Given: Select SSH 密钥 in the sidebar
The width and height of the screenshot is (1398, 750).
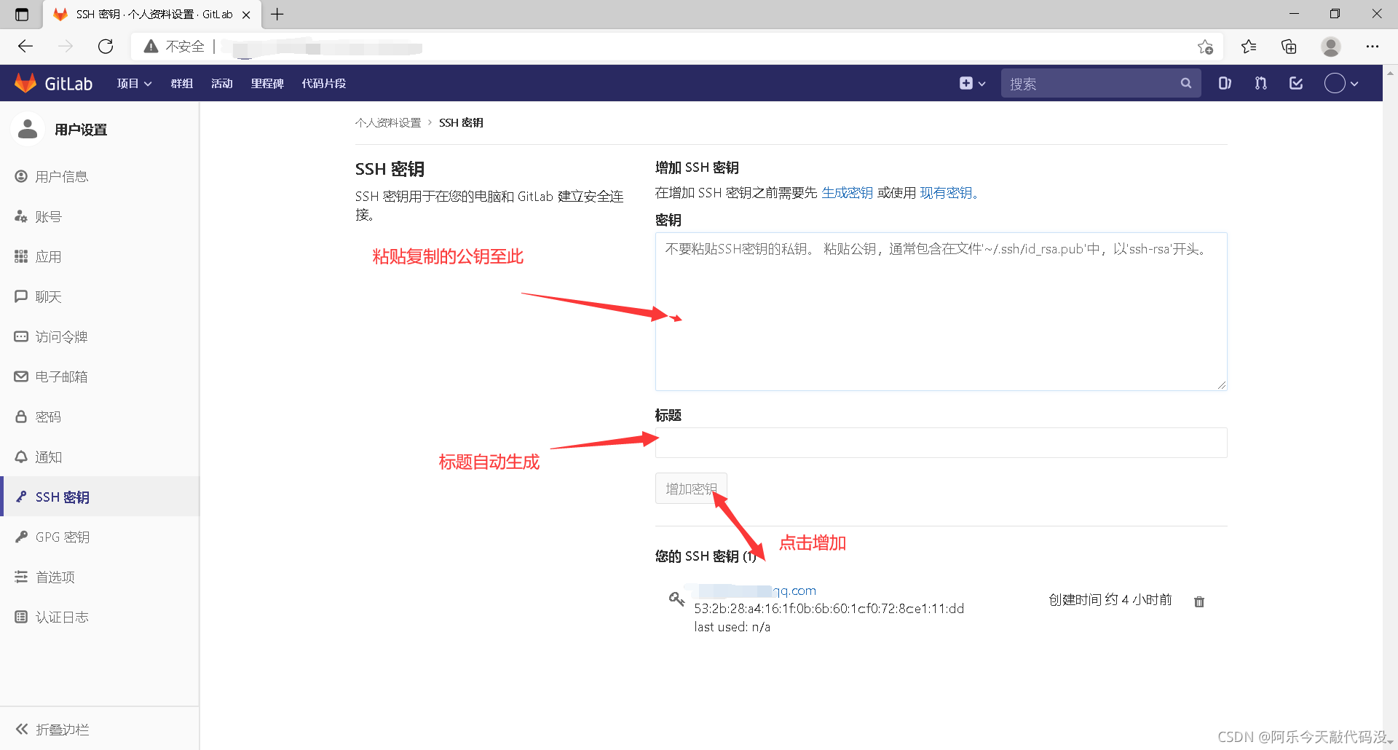Looking at the screenshot, I should click(x=100, y=497).
